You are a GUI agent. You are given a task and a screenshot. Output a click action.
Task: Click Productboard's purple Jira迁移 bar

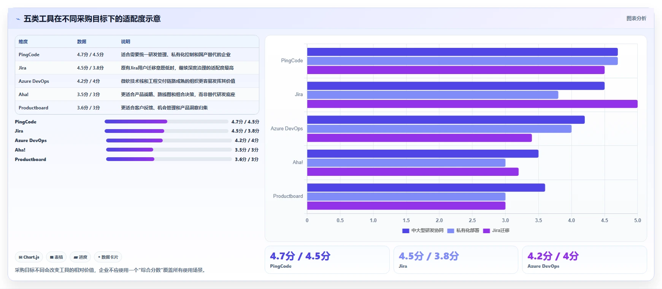tap(406, 205)
